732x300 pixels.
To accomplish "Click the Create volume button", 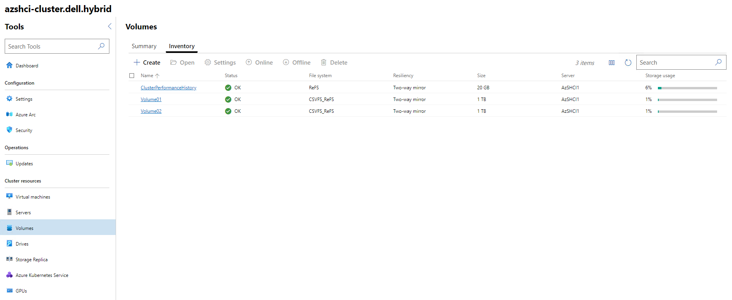I will [147, 63].
